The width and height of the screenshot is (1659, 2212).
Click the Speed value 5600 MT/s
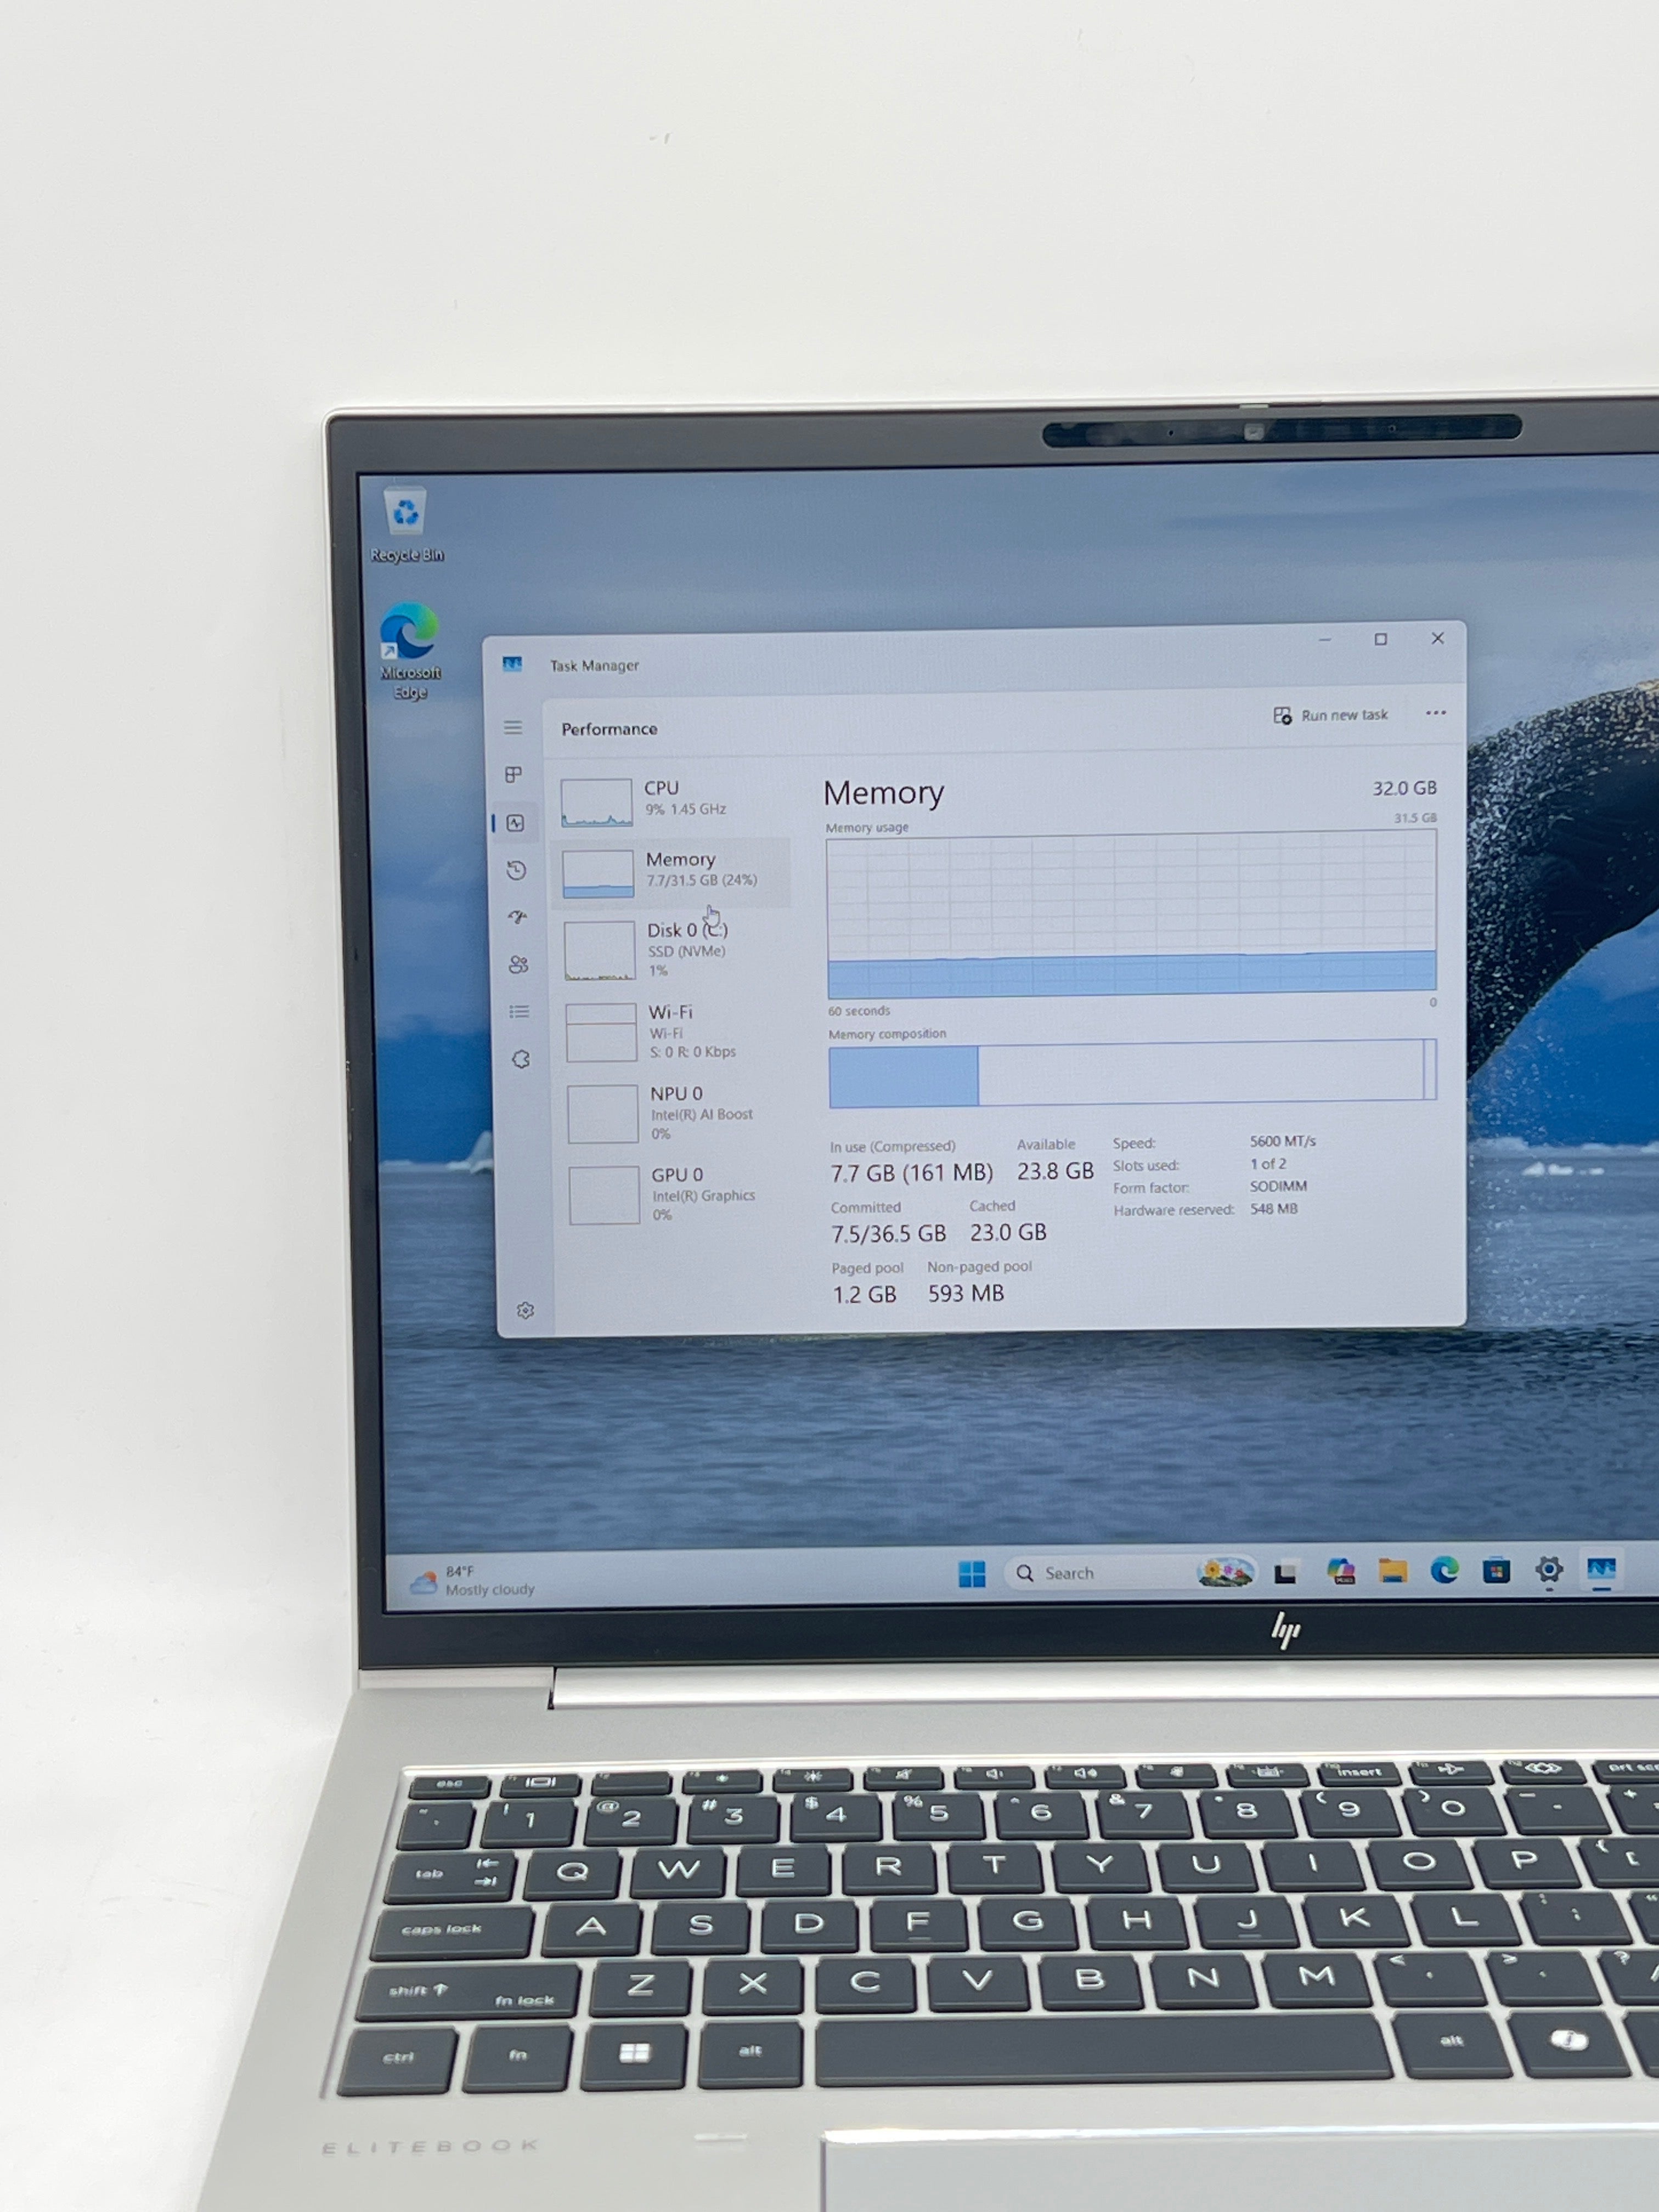[1282, 1141]
